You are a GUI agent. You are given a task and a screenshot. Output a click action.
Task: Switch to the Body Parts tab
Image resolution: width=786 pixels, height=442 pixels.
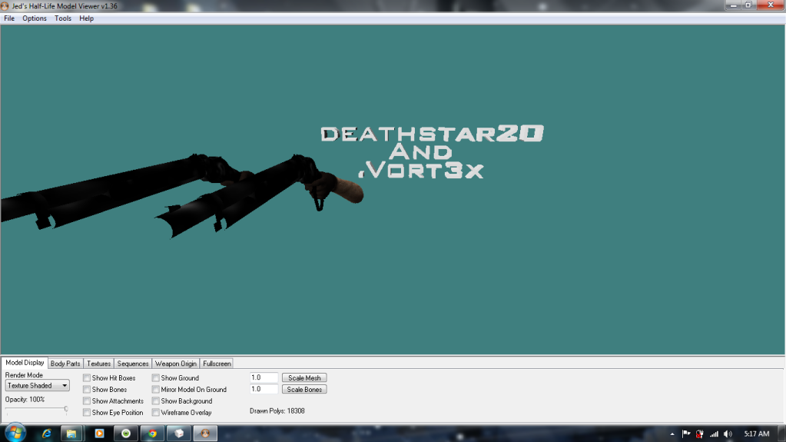pyautogui.click(x=65, y=364)
